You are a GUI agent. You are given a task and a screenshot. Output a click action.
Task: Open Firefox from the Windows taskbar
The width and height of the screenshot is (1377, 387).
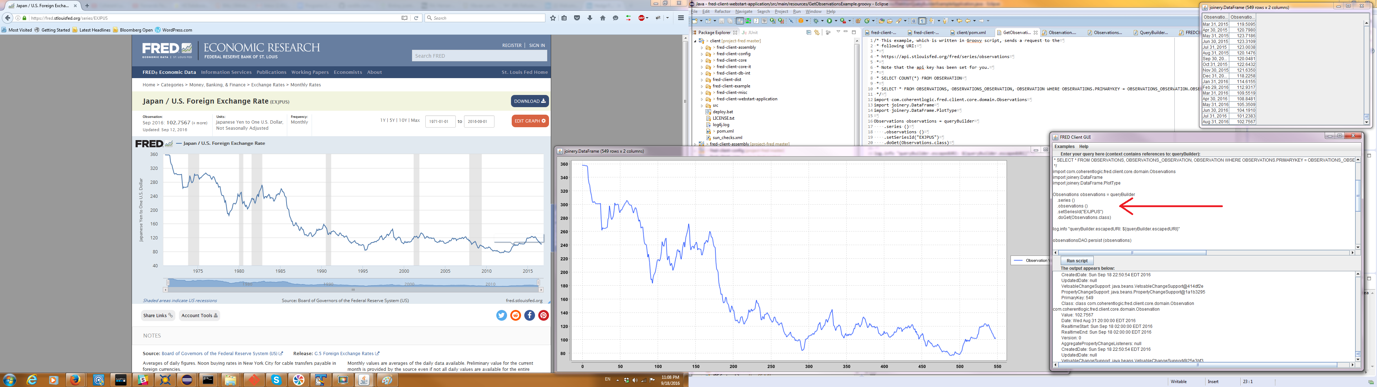tap(75, 380)
